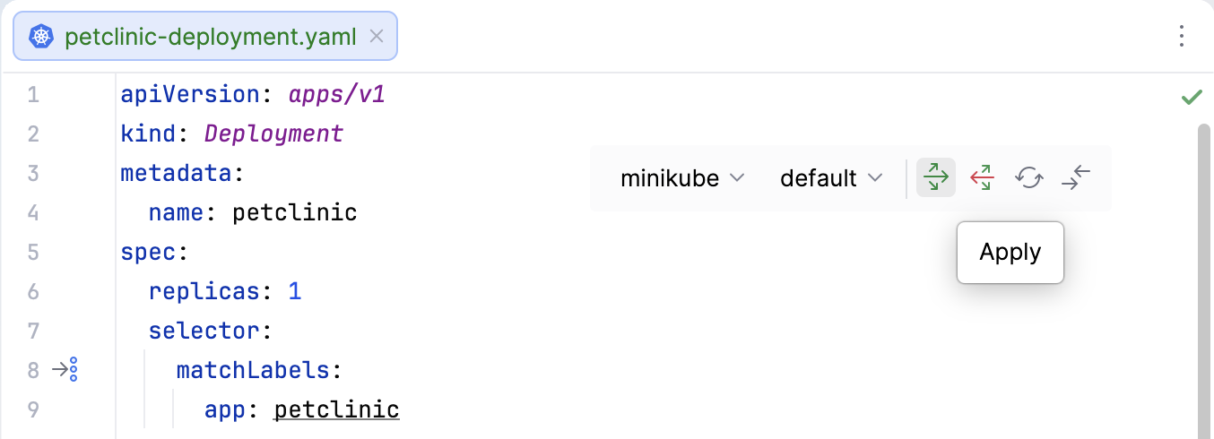
Task: Click the red-green Delete resource icon
Action: coord(983,177)
